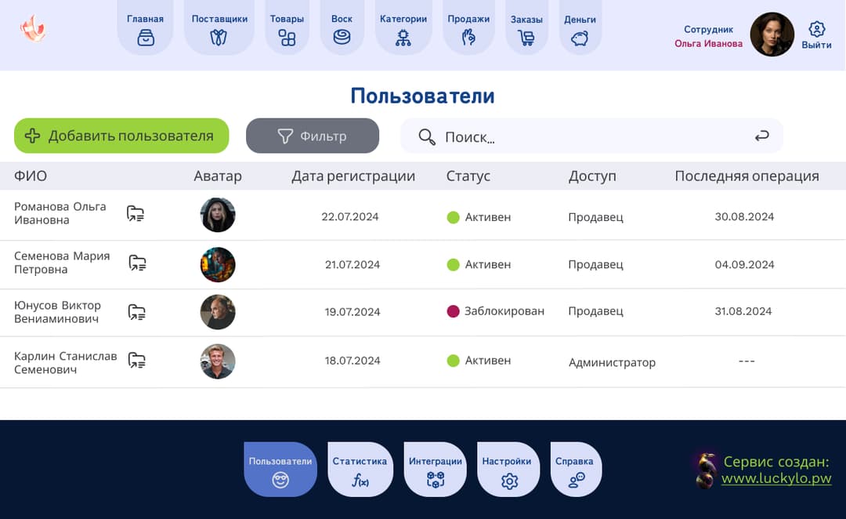
Task: Click the red Заблокирован status dot for Юнусов
Action: tap(452, 311)
